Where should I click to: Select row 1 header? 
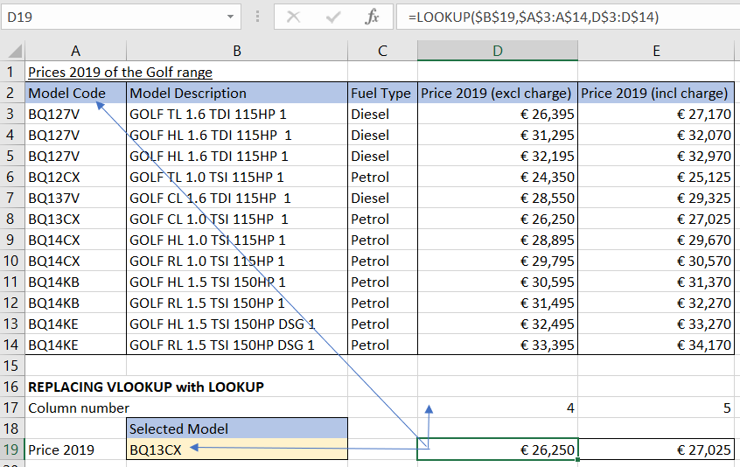(x=11, y=72)
